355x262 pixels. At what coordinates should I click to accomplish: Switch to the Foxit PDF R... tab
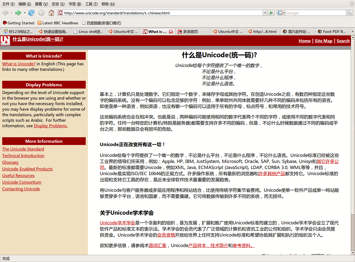(x=332, y=32)
